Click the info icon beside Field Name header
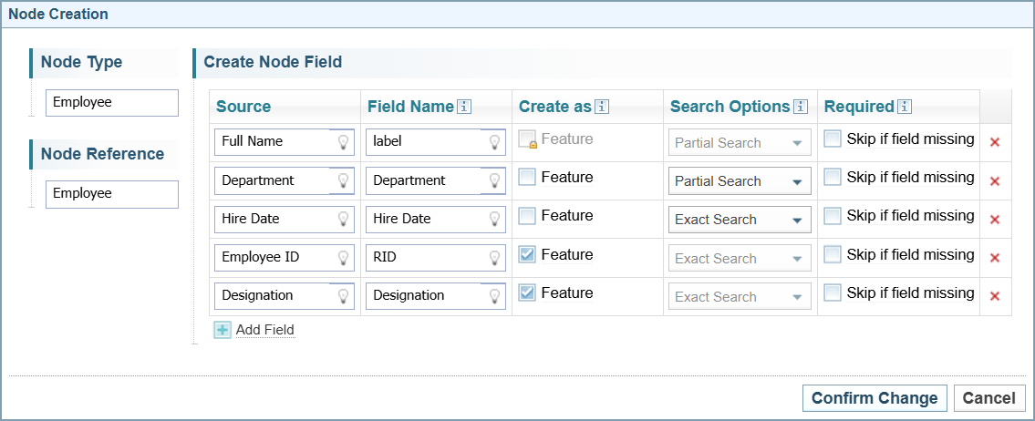This screenshot has width=1035, height=421. point(464,107)
